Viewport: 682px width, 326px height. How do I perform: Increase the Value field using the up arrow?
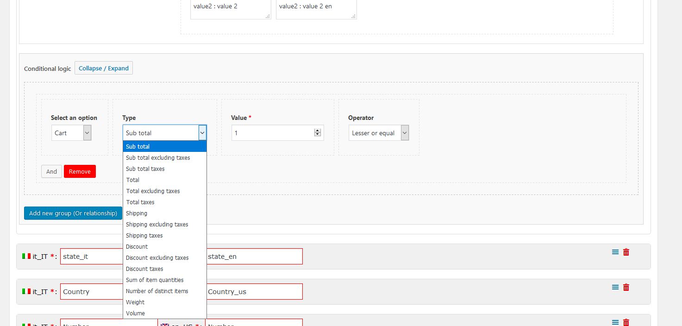[317, 131]
